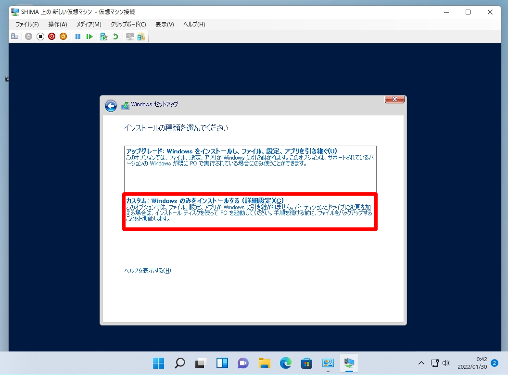This screenshot has width=508, height=375.
Task: Open the メディア(M) menu
Action: coord(89,25)
